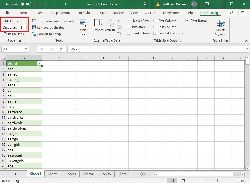The width and height of the screenshot is (250, 183).
Task: Open the Quick Styles gallery
Action: click(x=220, y=28)
